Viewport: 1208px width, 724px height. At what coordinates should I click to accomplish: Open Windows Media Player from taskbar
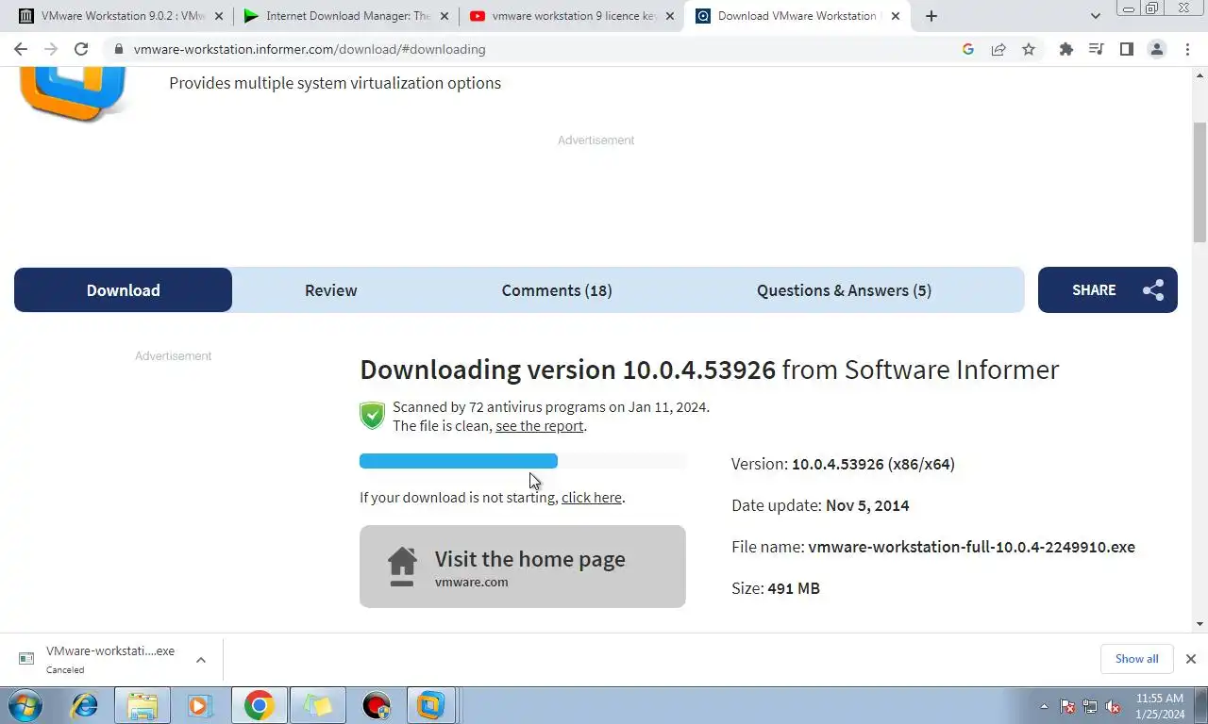(199, 705)
